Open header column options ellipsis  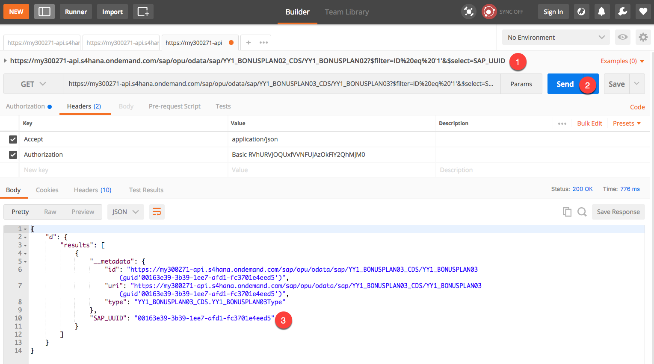(562, 123)
